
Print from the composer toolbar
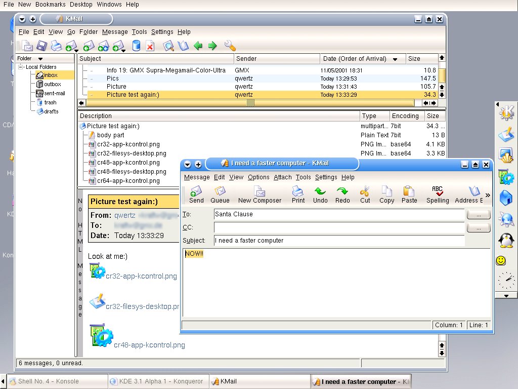click(x=298, y=194)
